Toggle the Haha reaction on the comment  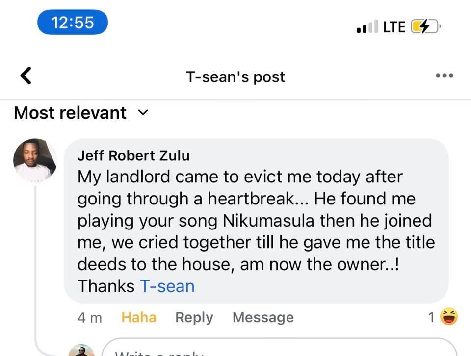click(x=139, y=317)
